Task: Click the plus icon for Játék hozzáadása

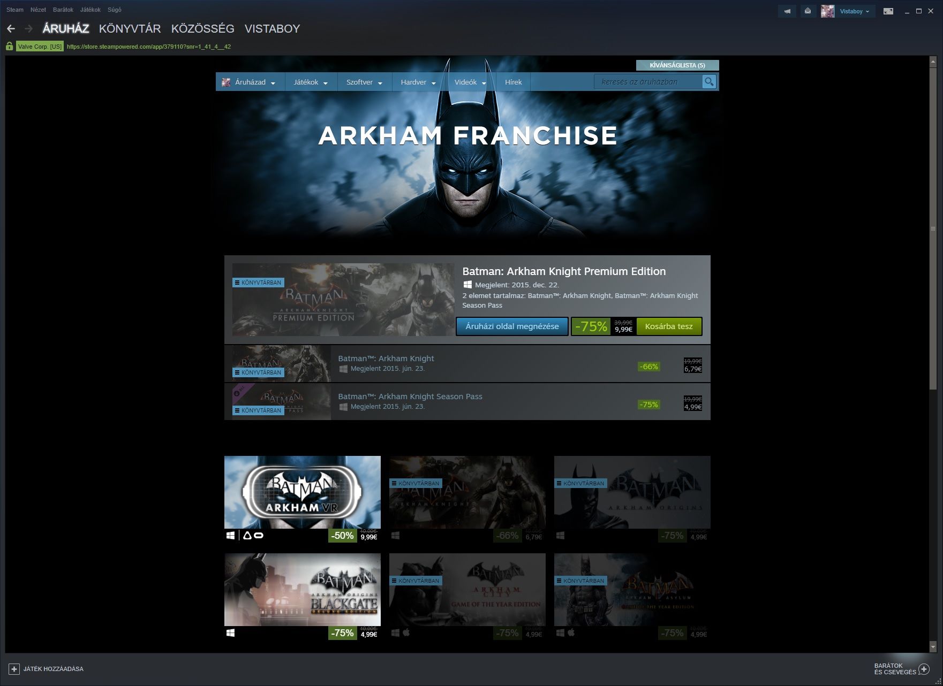Action: tap(14, 669)
